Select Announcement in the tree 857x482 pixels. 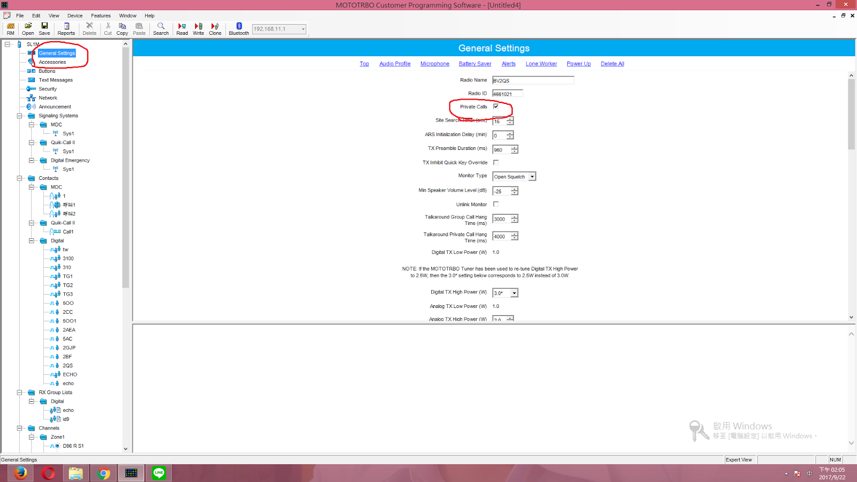(x=55, y=107)
